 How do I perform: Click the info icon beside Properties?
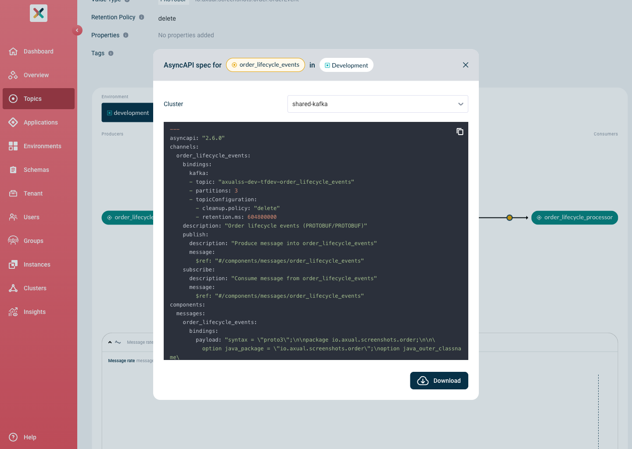(126, 35)
